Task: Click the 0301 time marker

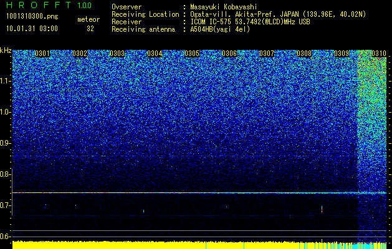Action: point(42,54)
